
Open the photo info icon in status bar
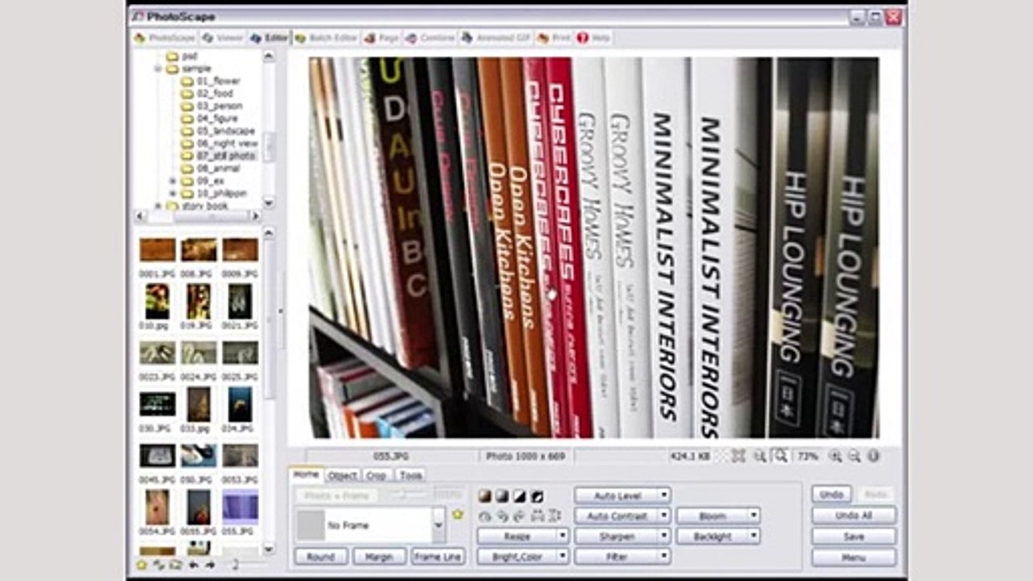(873, 456)
